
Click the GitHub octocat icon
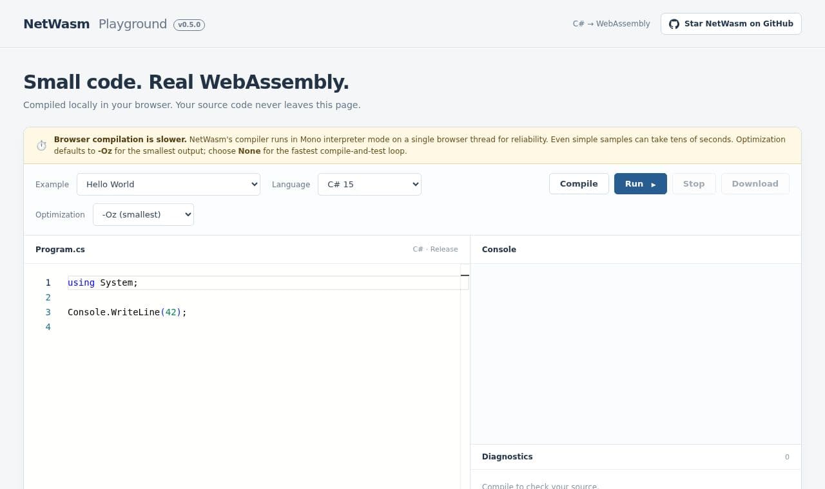pos(674,24)
